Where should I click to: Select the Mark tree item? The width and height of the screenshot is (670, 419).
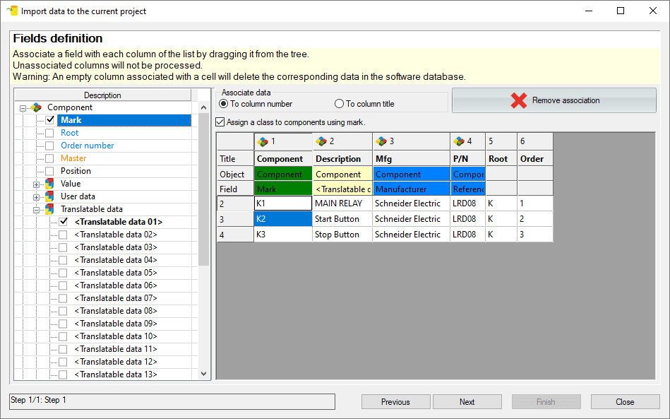[124, 120]
